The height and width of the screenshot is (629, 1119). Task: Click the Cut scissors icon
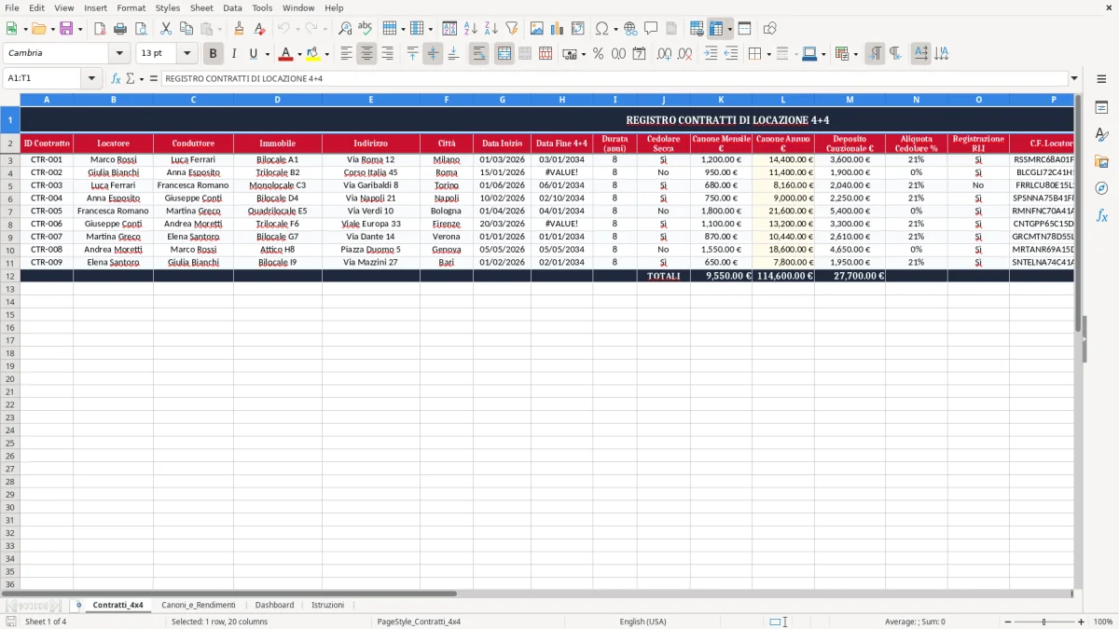coord(166,29)
